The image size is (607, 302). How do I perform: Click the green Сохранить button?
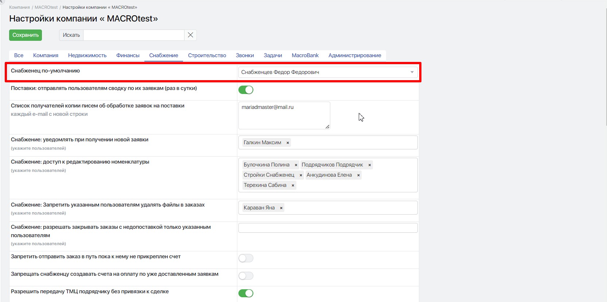(x=26, y=35)
